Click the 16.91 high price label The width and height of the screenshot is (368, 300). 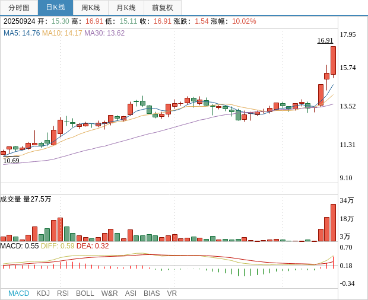(325, 40)
